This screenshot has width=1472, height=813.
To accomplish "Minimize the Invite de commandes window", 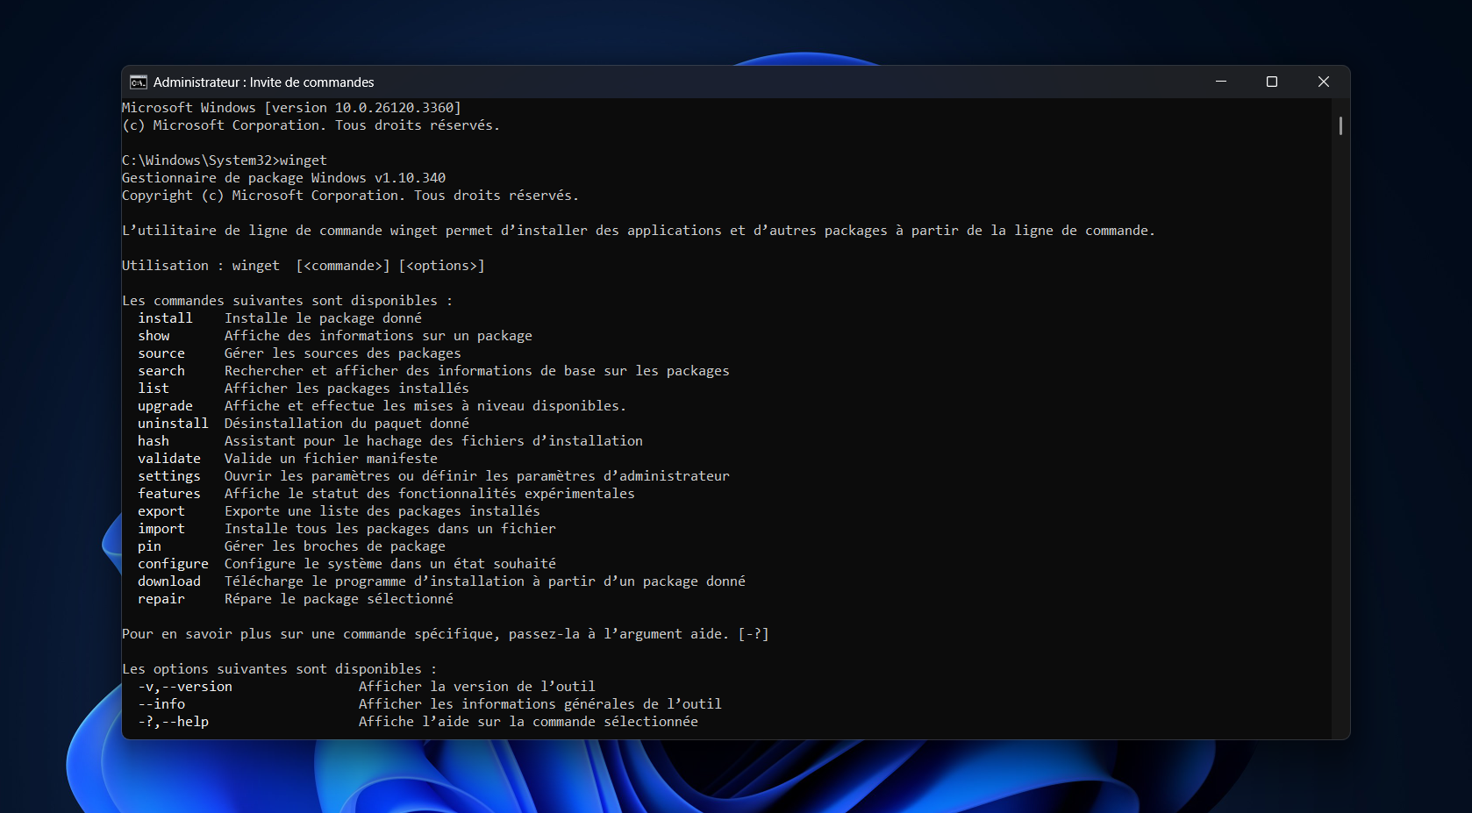I will 1220,82.
